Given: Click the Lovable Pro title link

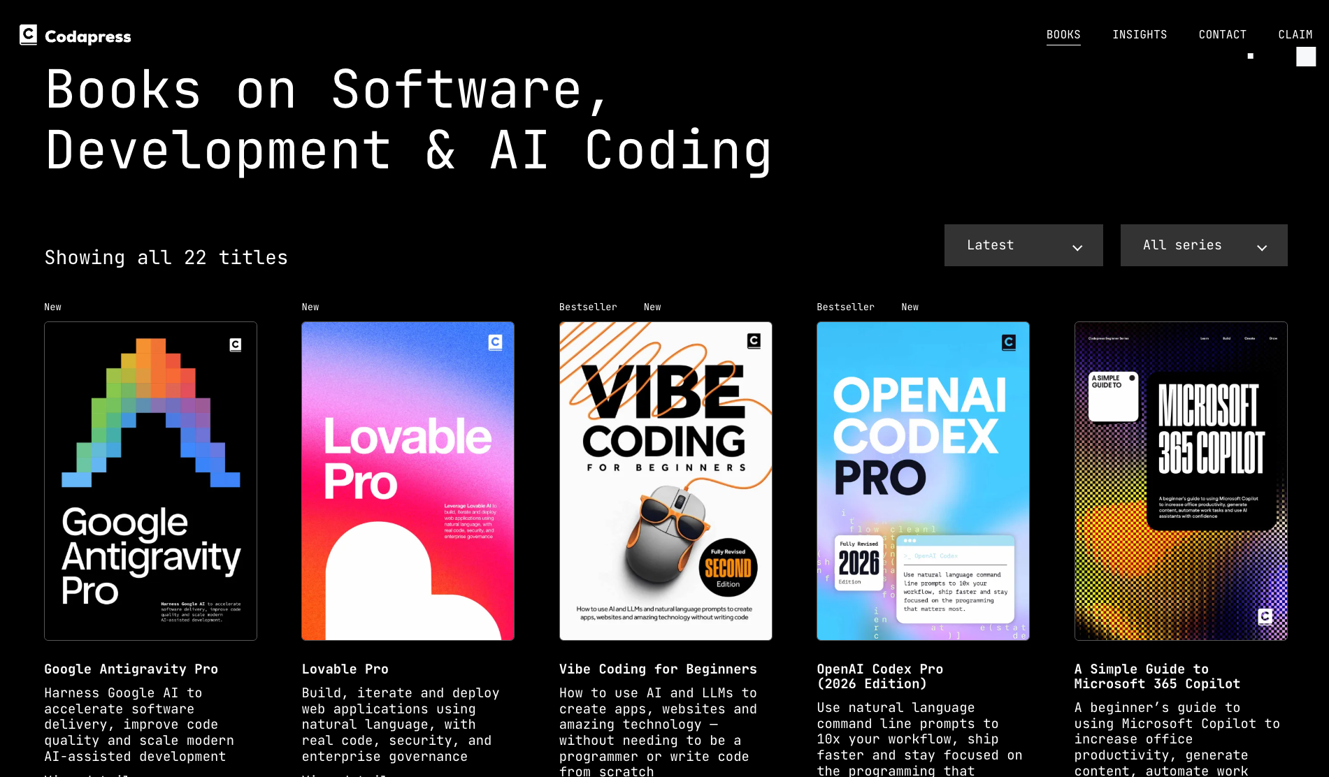Looking at the screenshot, I should (345, 669).
